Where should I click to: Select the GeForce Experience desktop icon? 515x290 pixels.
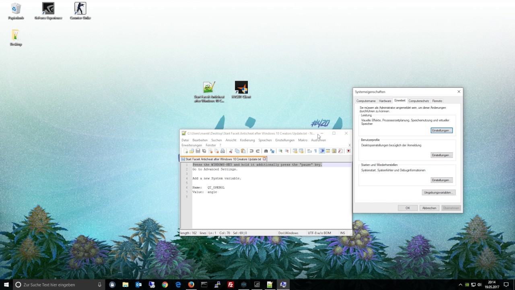click(48, 11)
